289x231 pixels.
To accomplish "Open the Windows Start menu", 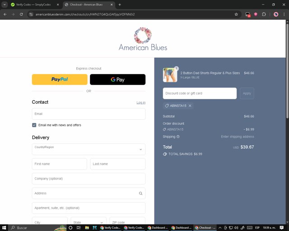I will [x=4, y=228].
